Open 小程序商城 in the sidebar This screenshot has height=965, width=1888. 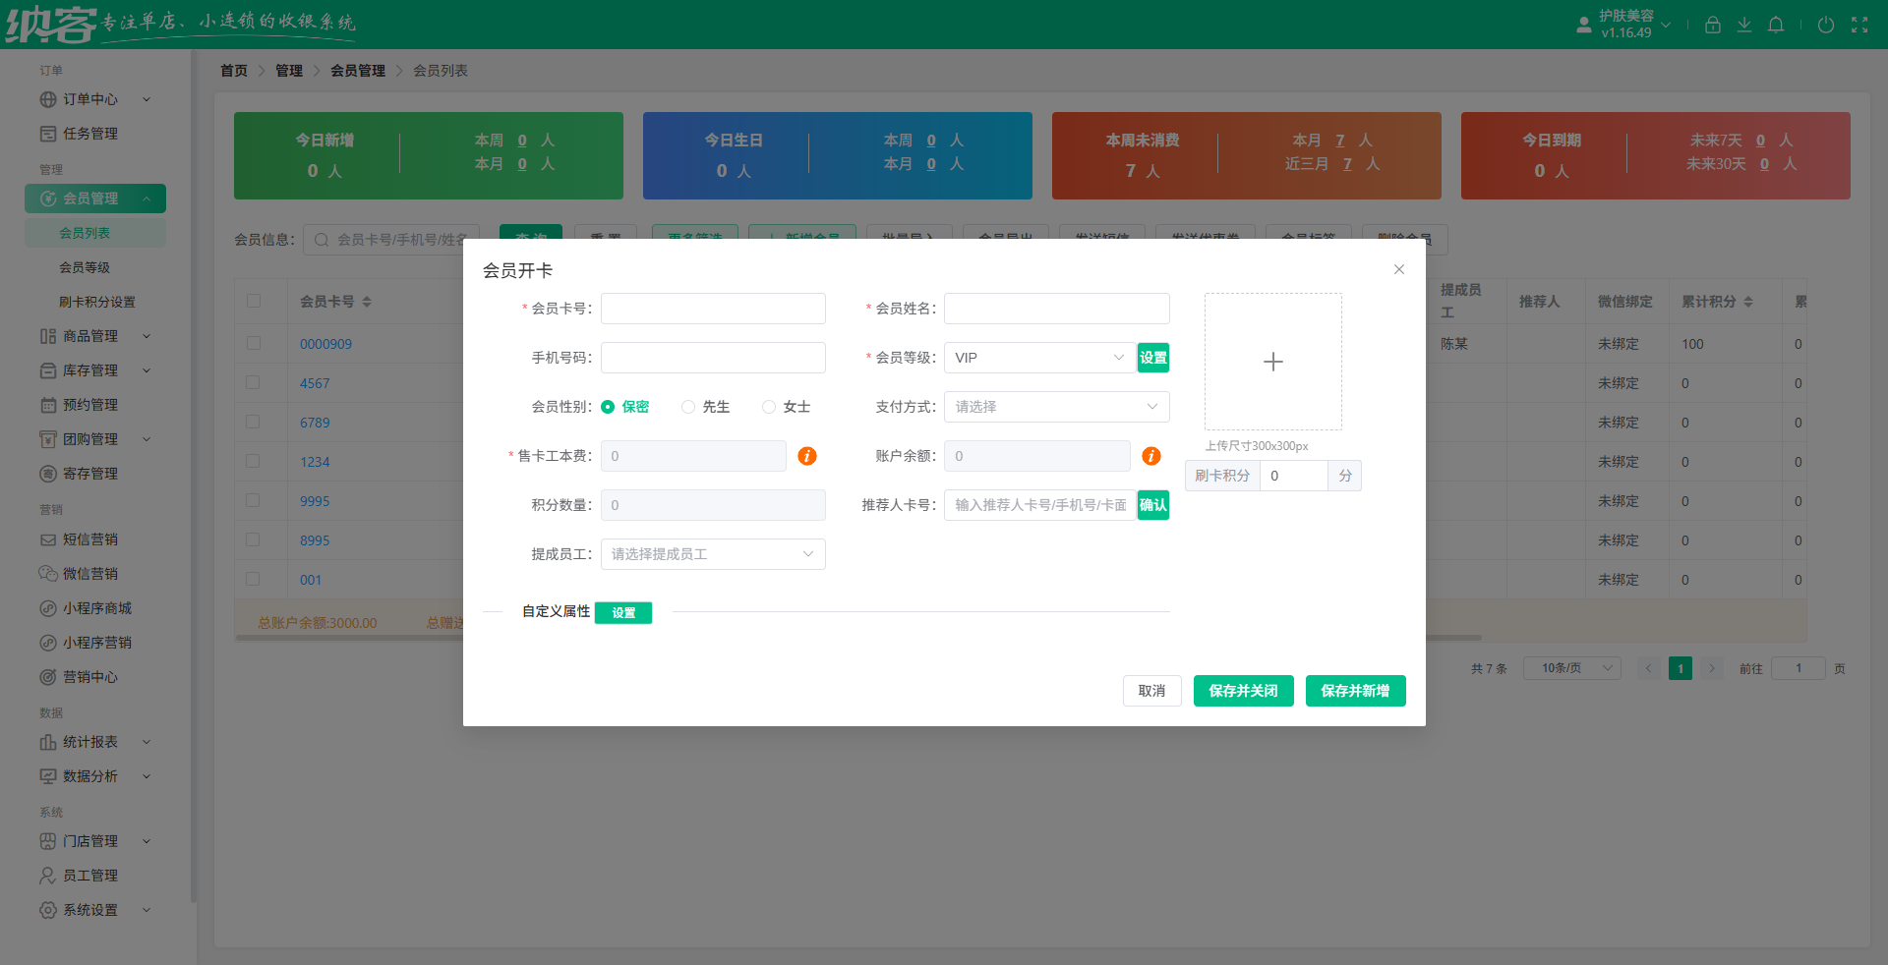click(x=95, y=608)
